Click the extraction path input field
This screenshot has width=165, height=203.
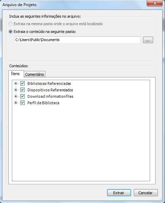pyautogui.click(x=78, y=40)
